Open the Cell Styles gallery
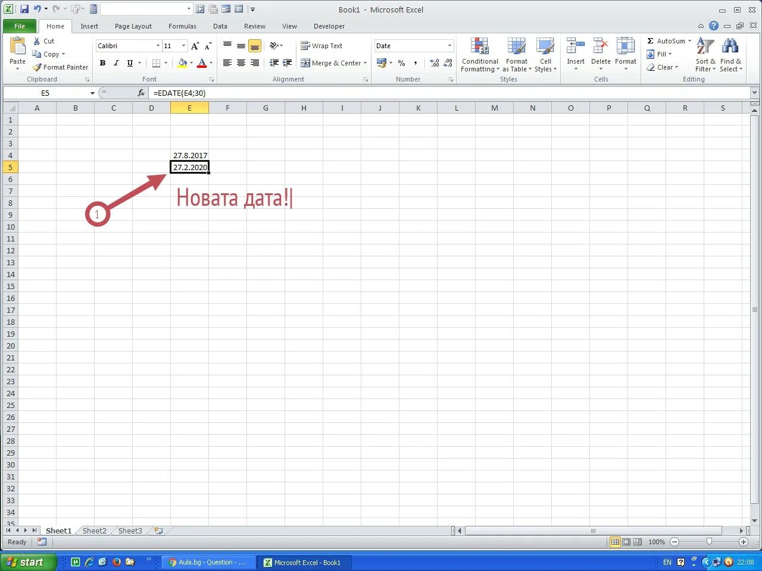This screenshot has width=762, height=571. 545,55
